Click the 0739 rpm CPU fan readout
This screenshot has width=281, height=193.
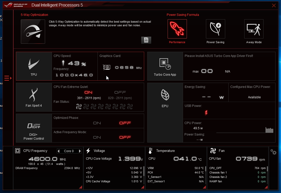tap(250, 159)
